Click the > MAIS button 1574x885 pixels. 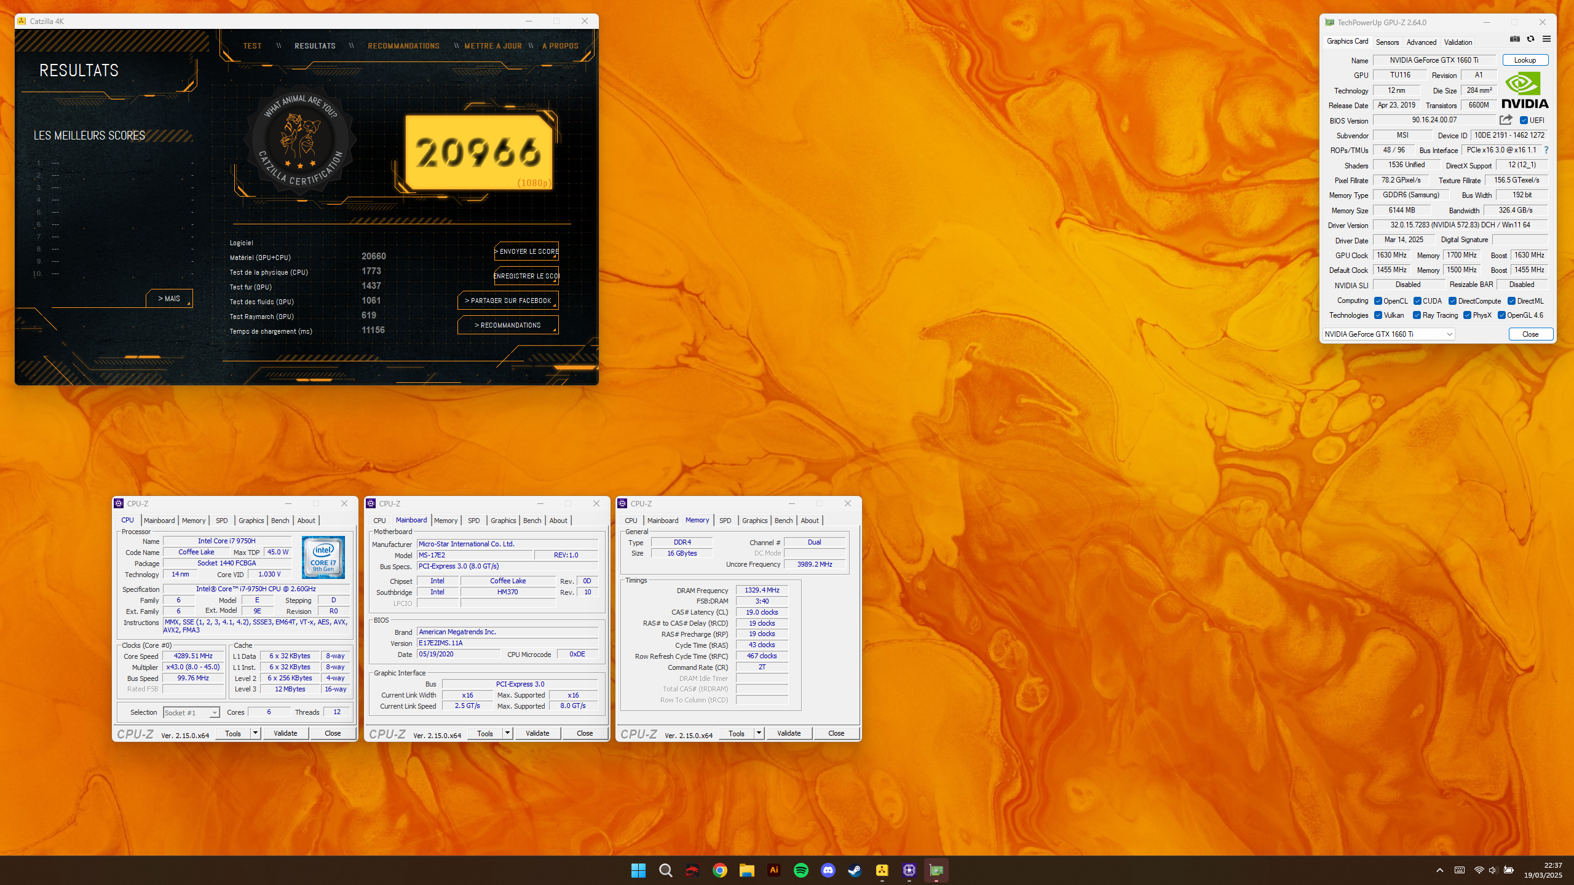(x=169, y=299)
